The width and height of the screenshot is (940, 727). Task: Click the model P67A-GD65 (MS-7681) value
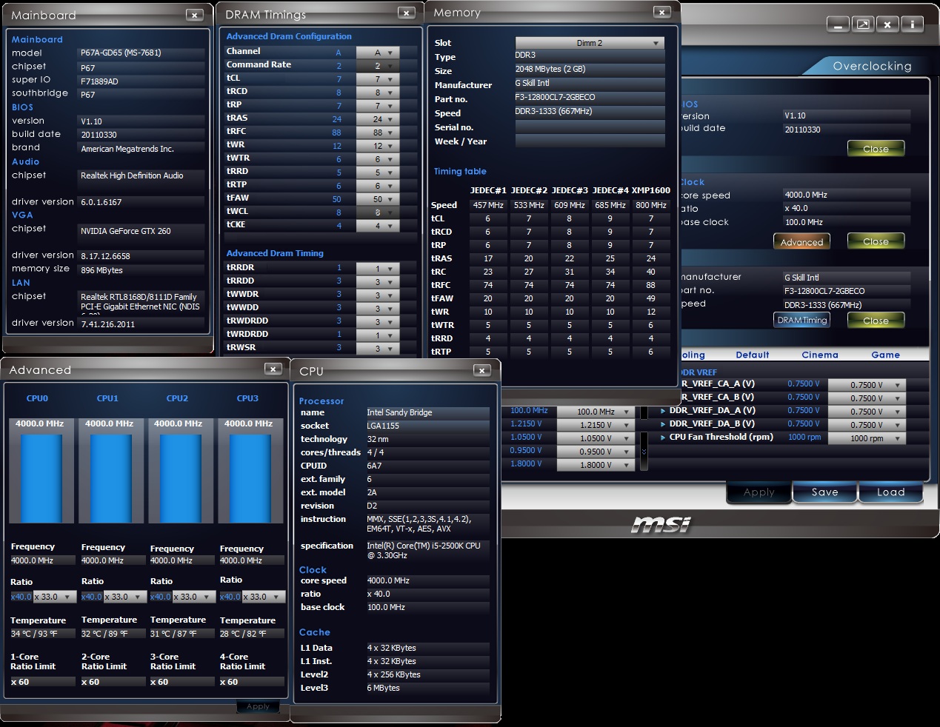tap(121, 53)
